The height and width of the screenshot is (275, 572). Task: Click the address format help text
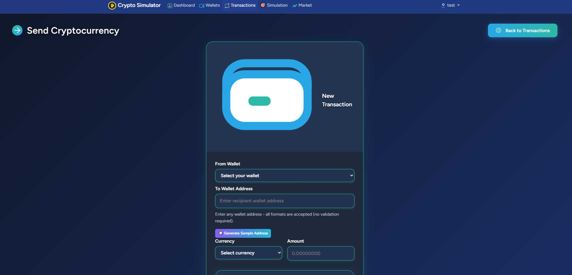[x=277, y=217]
